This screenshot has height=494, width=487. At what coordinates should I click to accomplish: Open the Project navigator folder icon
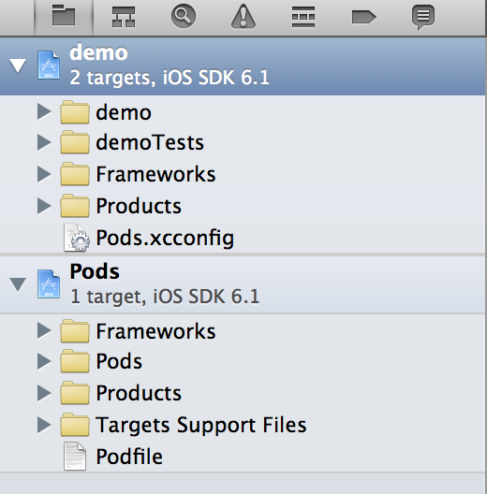point(64,15)
